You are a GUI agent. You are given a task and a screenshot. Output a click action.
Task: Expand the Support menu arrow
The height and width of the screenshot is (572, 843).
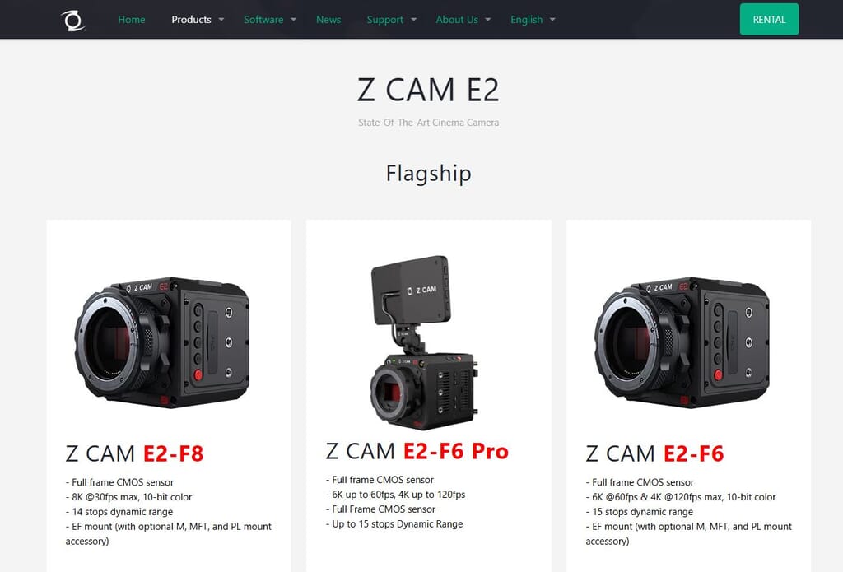click(x=413, y=20)
